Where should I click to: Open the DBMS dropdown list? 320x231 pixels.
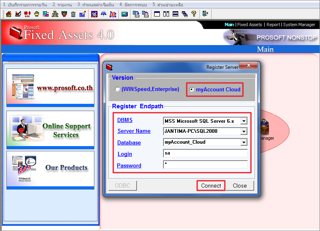(244, 121)
